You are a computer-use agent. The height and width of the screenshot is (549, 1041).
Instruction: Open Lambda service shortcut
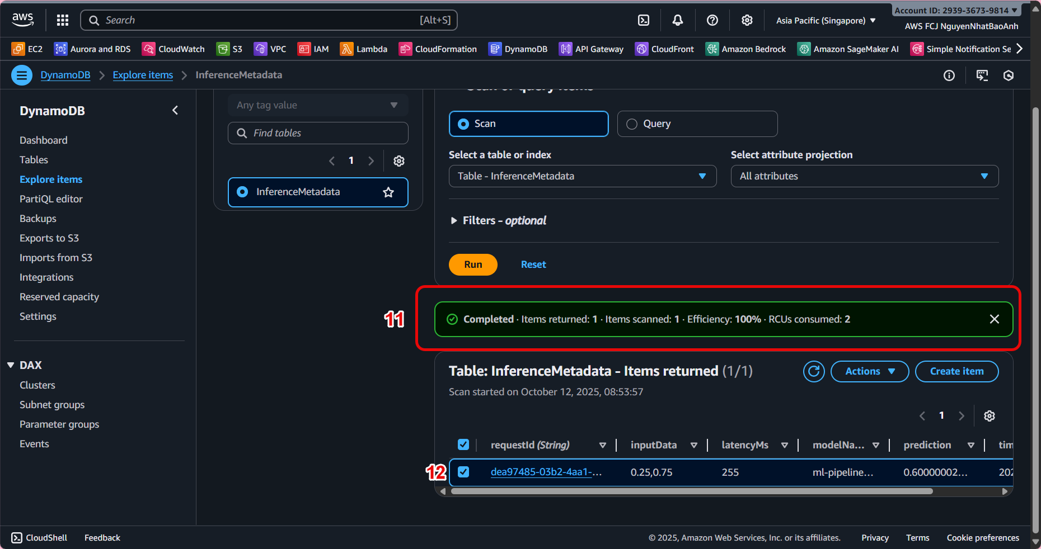[x=364, y=49]
